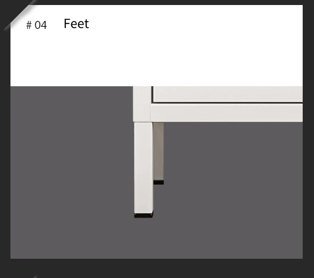Click the white space below the Feet title

tap(76, 58)
